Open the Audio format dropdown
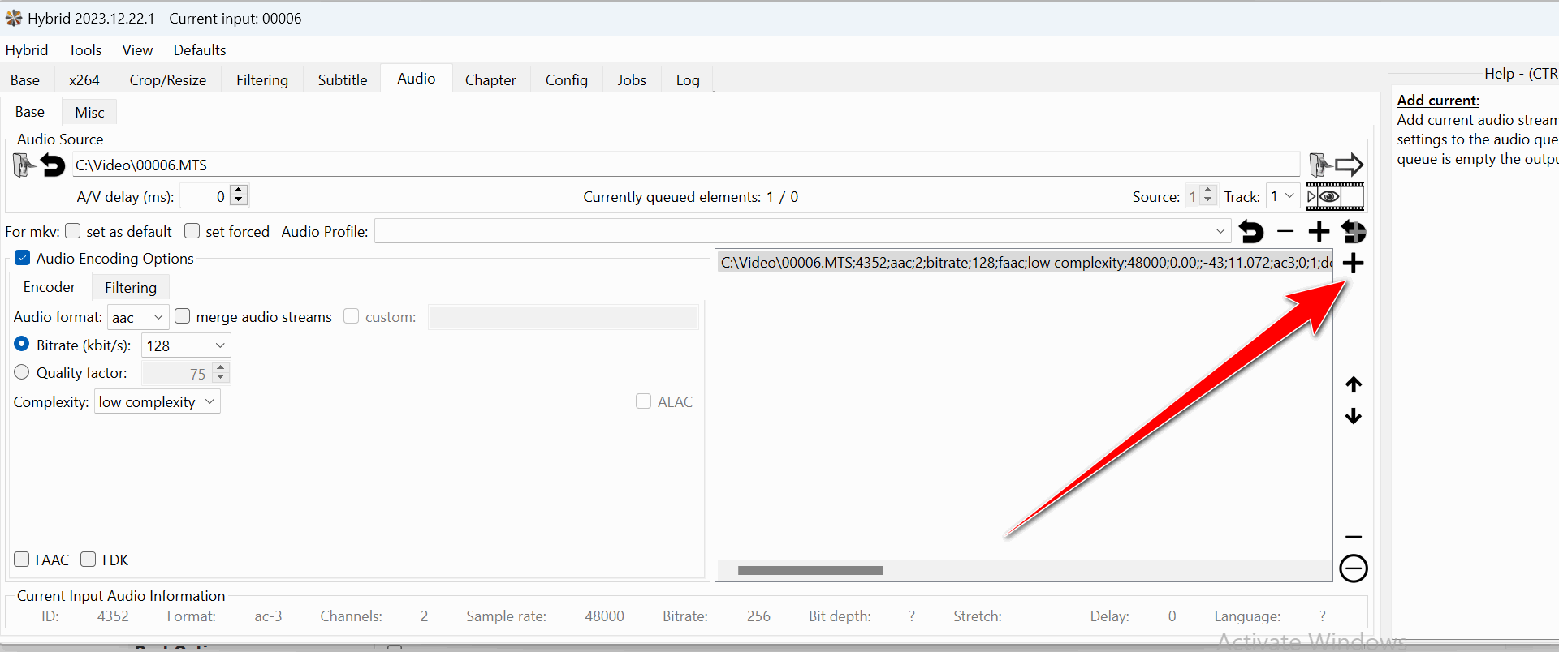 (x=138, y=318)
